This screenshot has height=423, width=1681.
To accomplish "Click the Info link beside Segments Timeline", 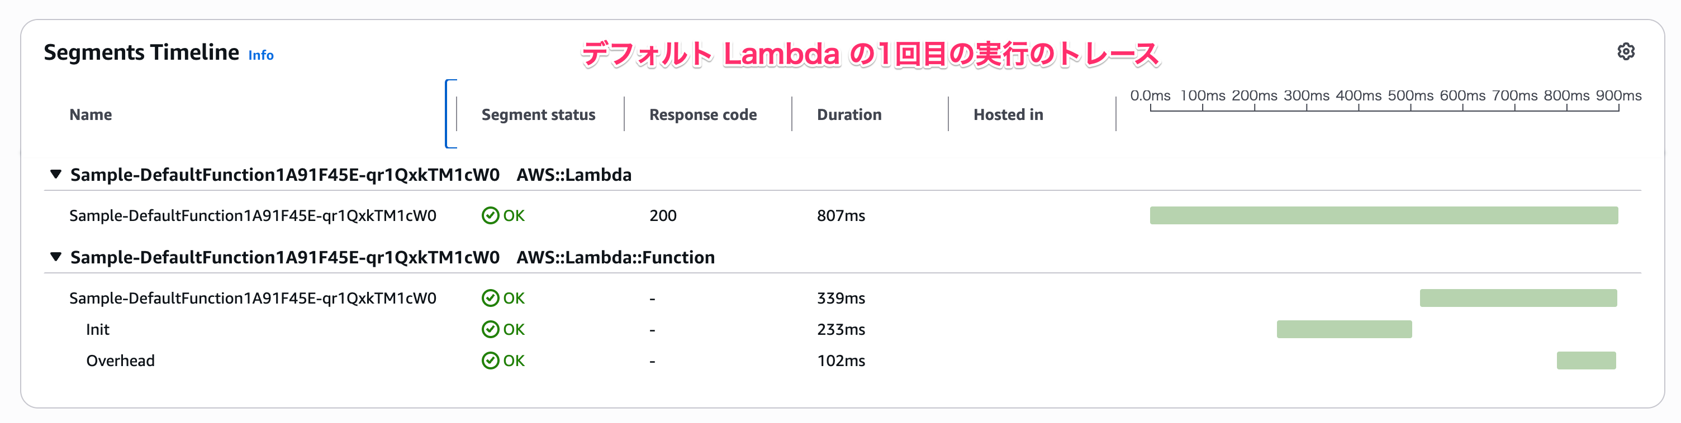I will 260,55.
